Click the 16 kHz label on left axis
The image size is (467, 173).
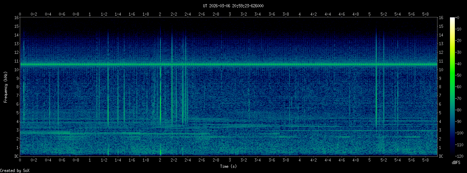(16, 18)
